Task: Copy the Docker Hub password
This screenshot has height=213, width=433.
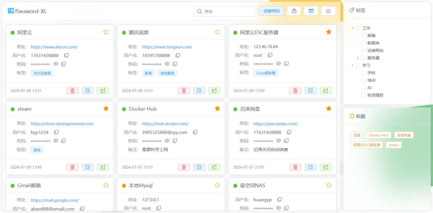Action: pos(175,141)
